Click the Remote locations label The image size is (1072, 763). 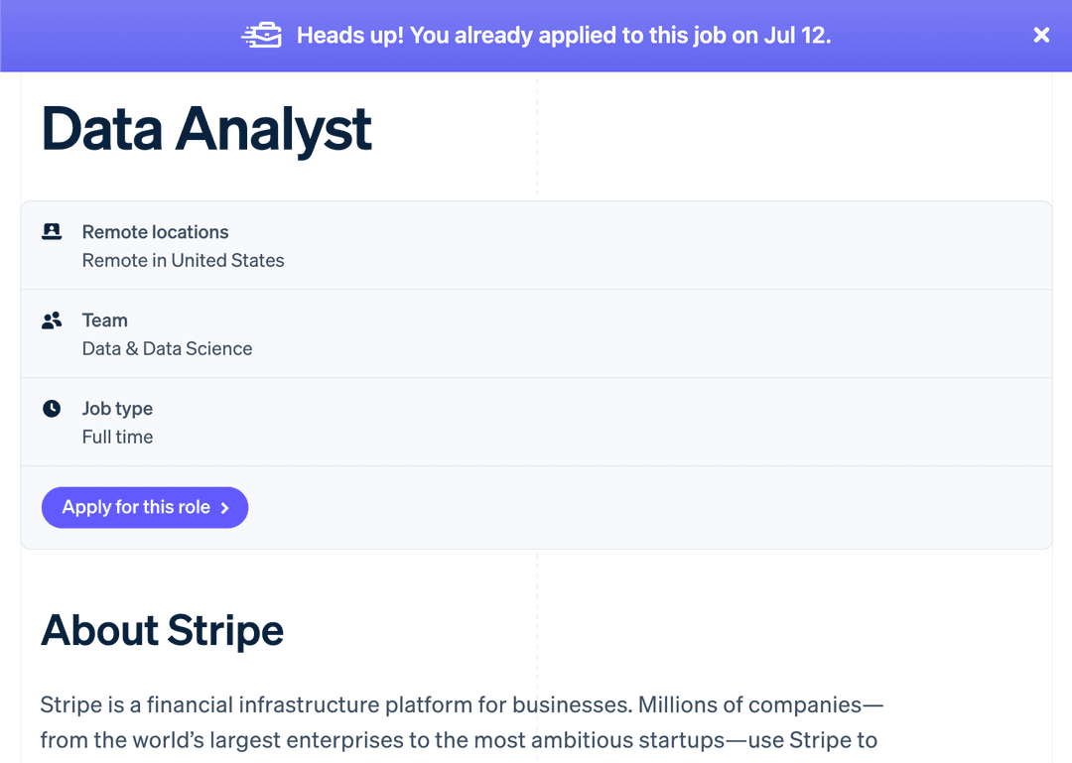click(x=155, y=232)
